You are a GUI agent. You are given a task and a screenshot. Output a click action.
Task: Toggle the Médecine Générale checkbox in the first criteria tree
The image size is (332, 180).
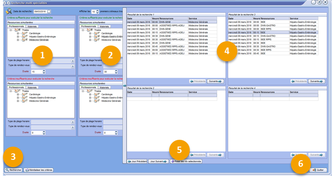point(27,40)
